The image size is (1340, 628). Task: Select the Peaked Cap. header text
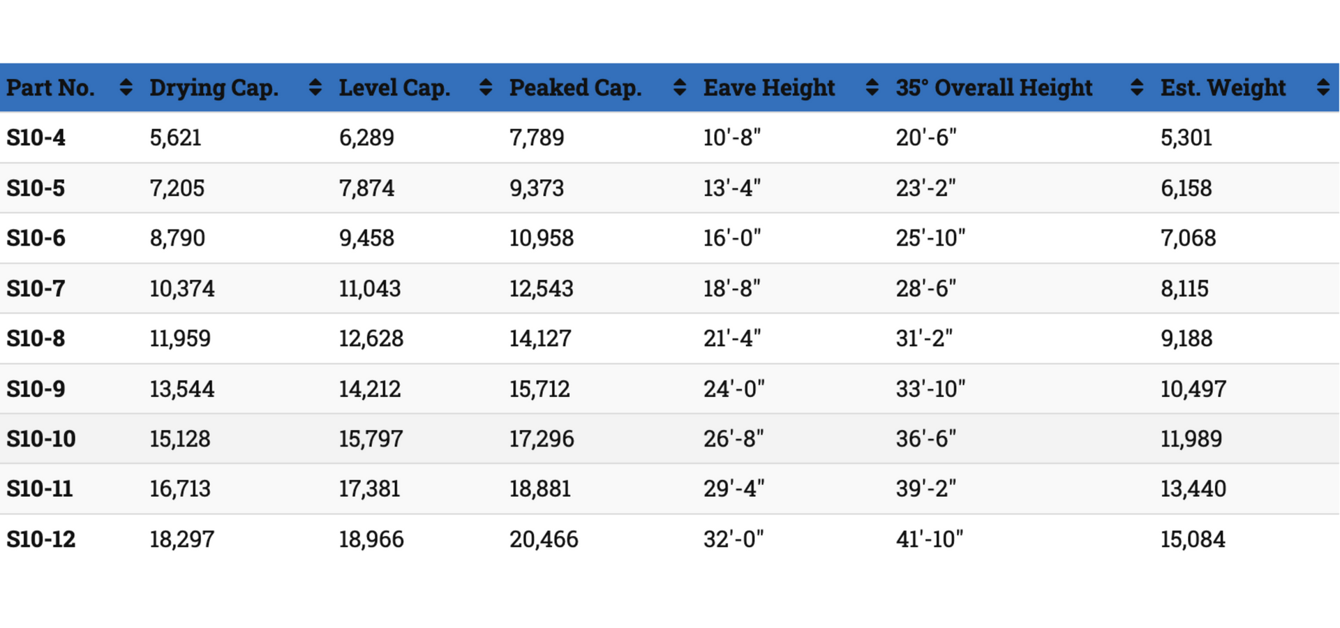[575, 88]
